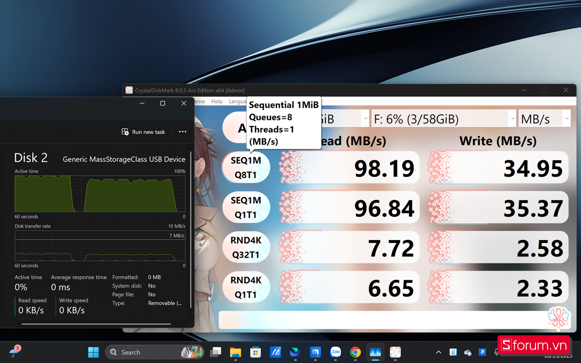Open the Language menu in CrystalDiskMark
The width and height of the screenshot is (581, 363).
tap(237, 102)
